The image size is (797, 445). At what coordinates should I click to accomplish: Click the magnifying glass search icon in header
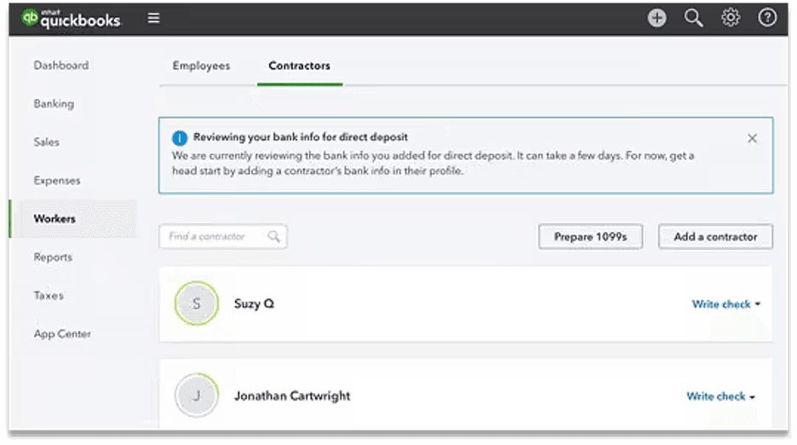point(693,18)
